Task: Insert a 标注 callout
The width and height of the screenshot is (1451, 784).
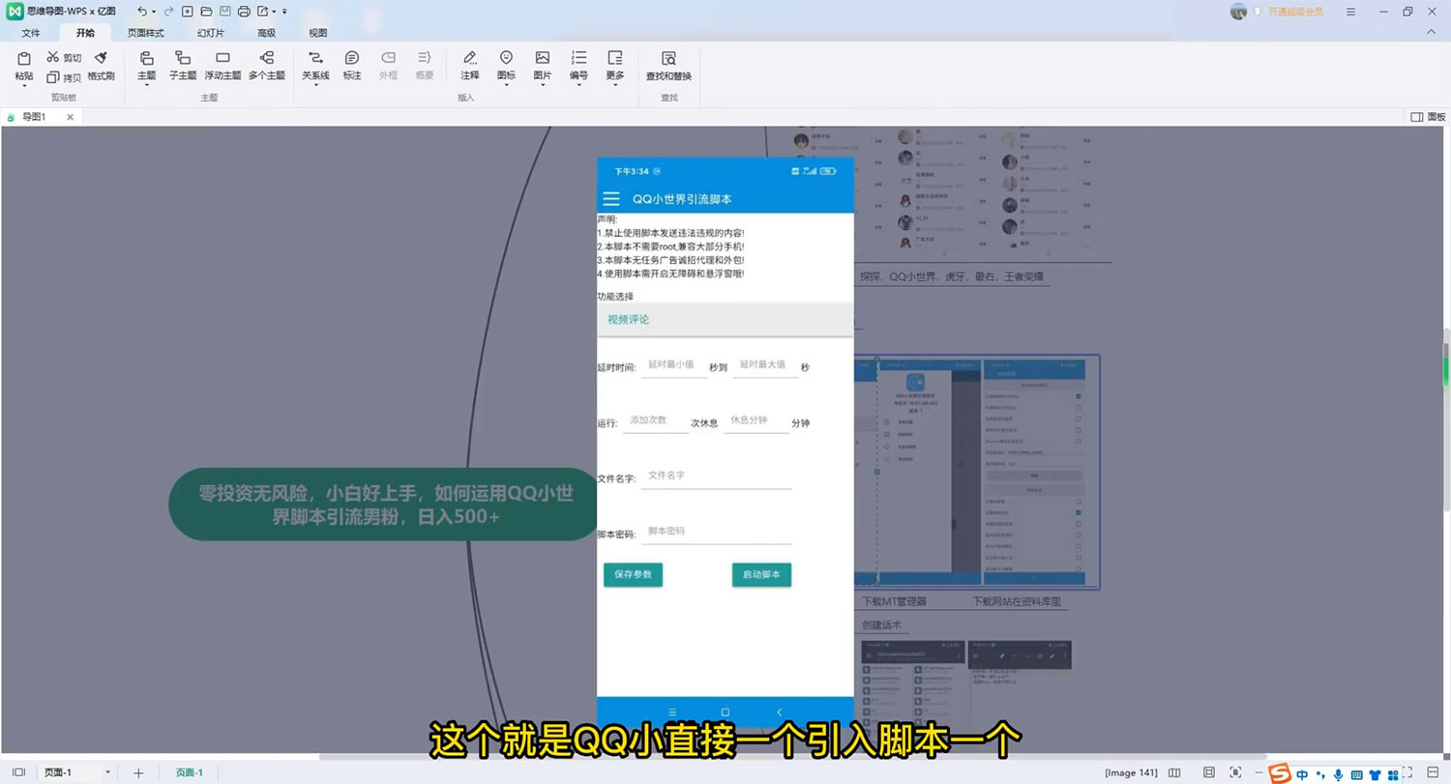Action: pyautogui.click(x=351, y=66)
